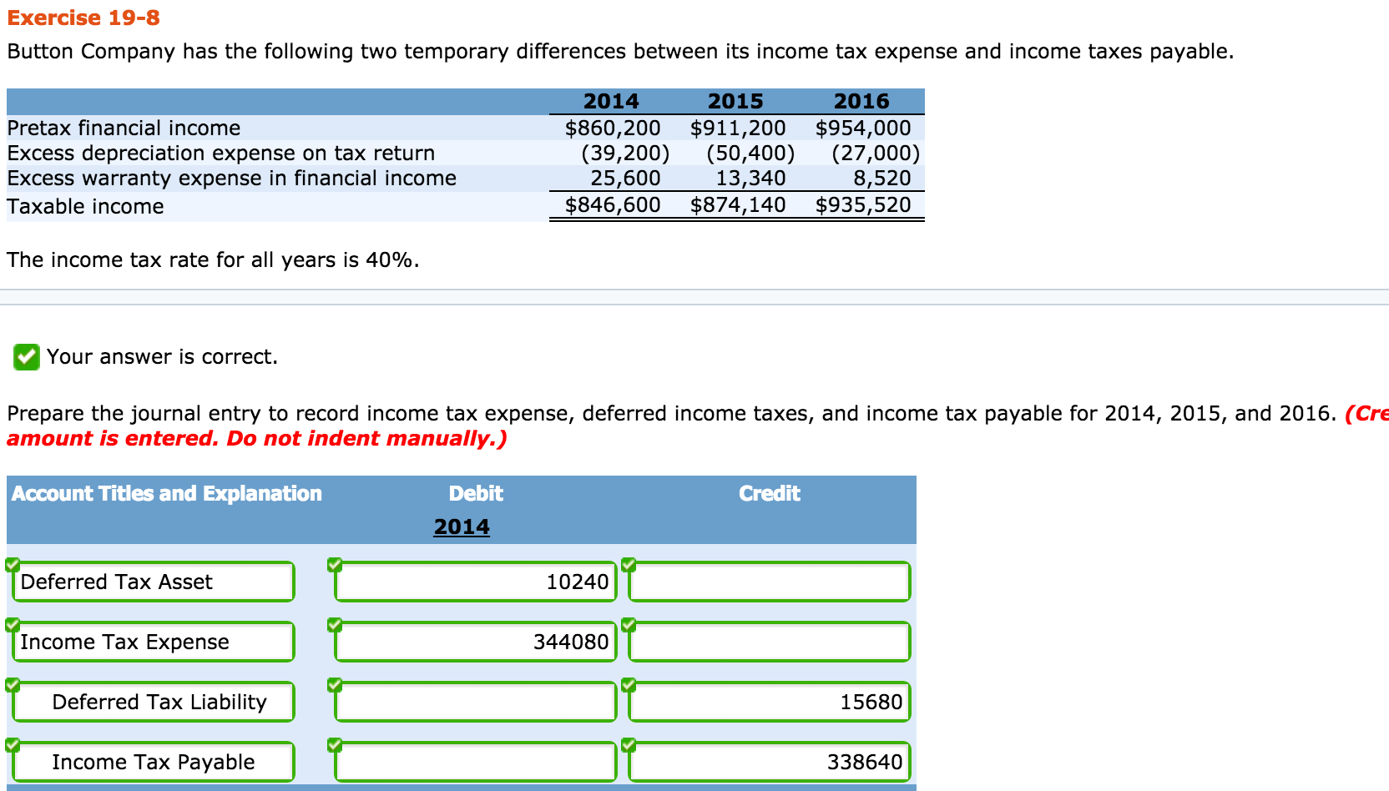Click the checkmark badge on the 15680 credit field

coord(628,684)
